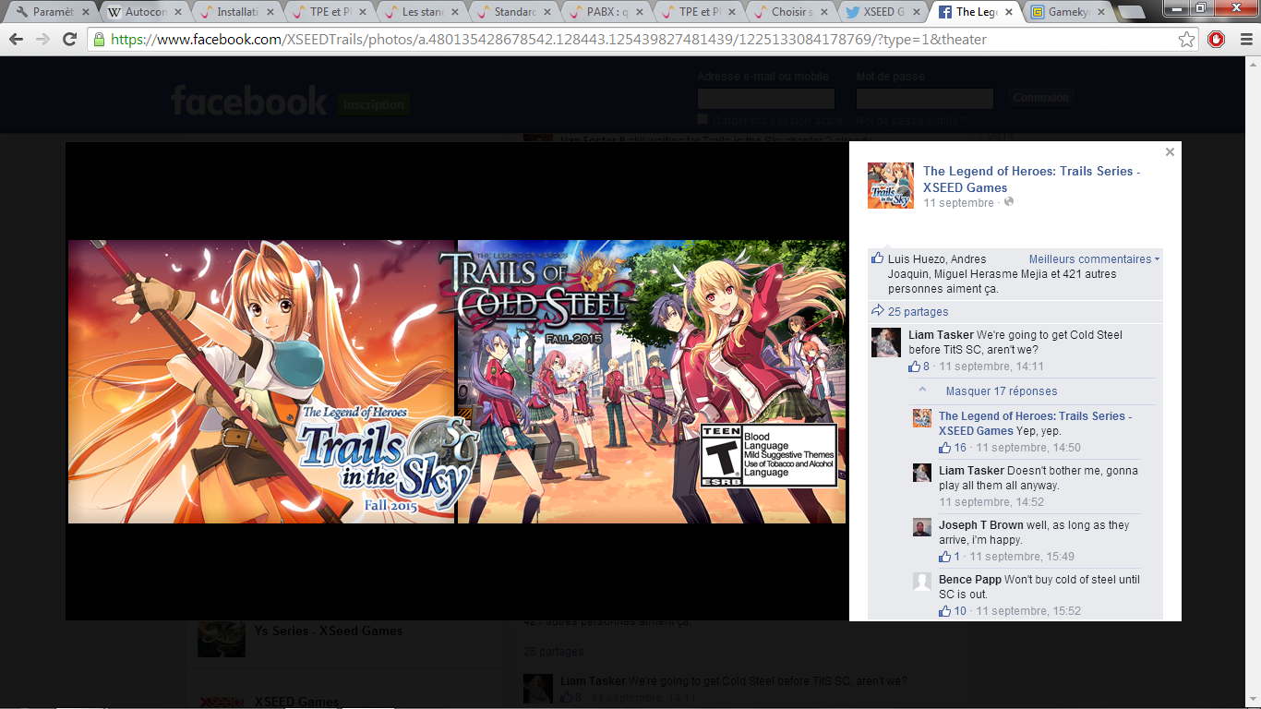Switch to the Les stand tab

point(420,13)
